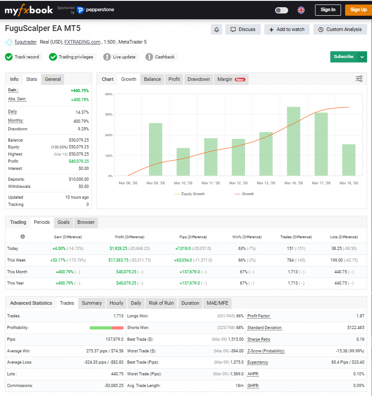Click the Mar 18 growth bar
This screenshot has width=372, height=396.
(x=349, y=160)
